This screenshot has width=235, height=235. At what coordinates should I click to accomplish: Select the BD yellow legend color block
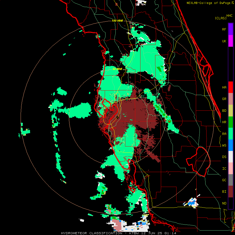231,111
